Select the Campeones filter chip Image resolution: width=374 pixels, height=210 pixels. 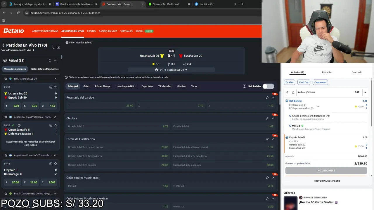320,82
